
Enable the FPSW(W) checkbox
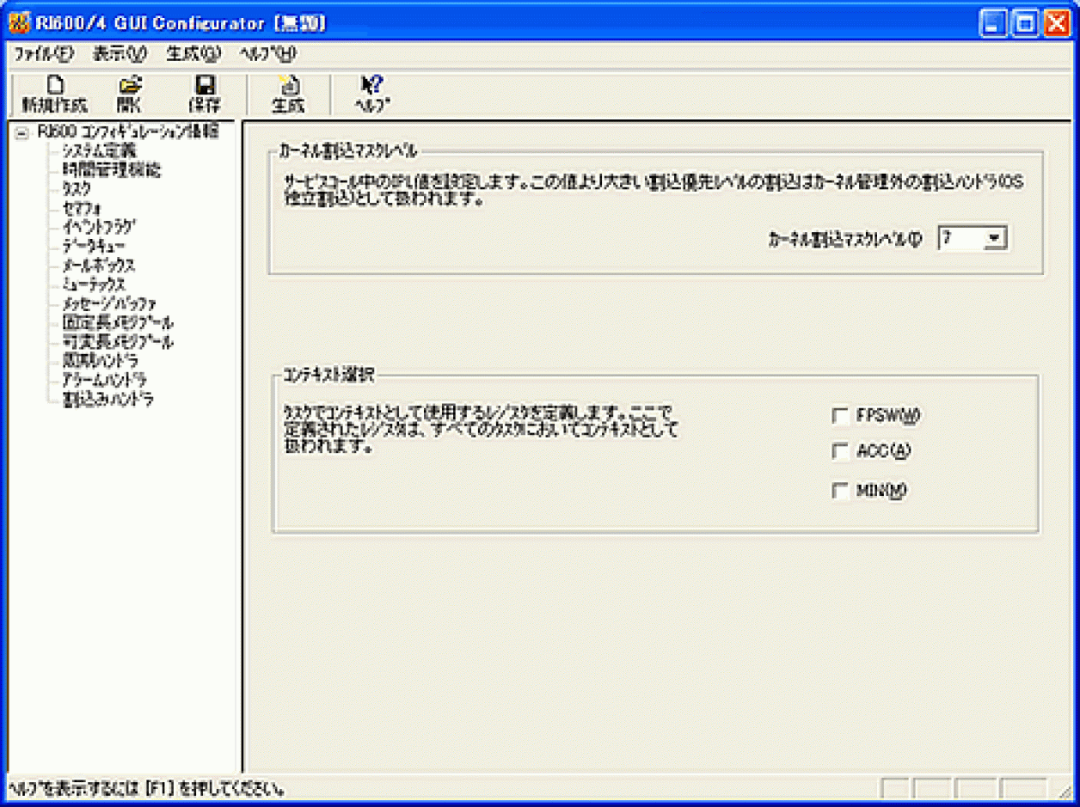coord(841,416)
